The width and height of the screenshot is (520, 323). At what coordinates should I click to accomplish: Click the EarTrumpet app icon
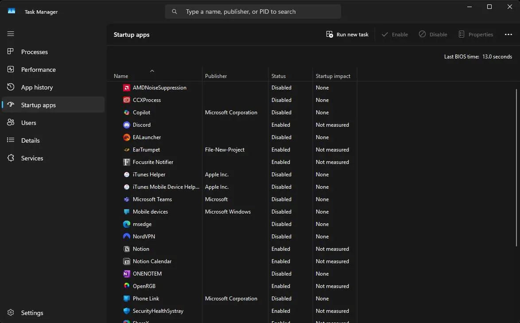coord(126,150)
